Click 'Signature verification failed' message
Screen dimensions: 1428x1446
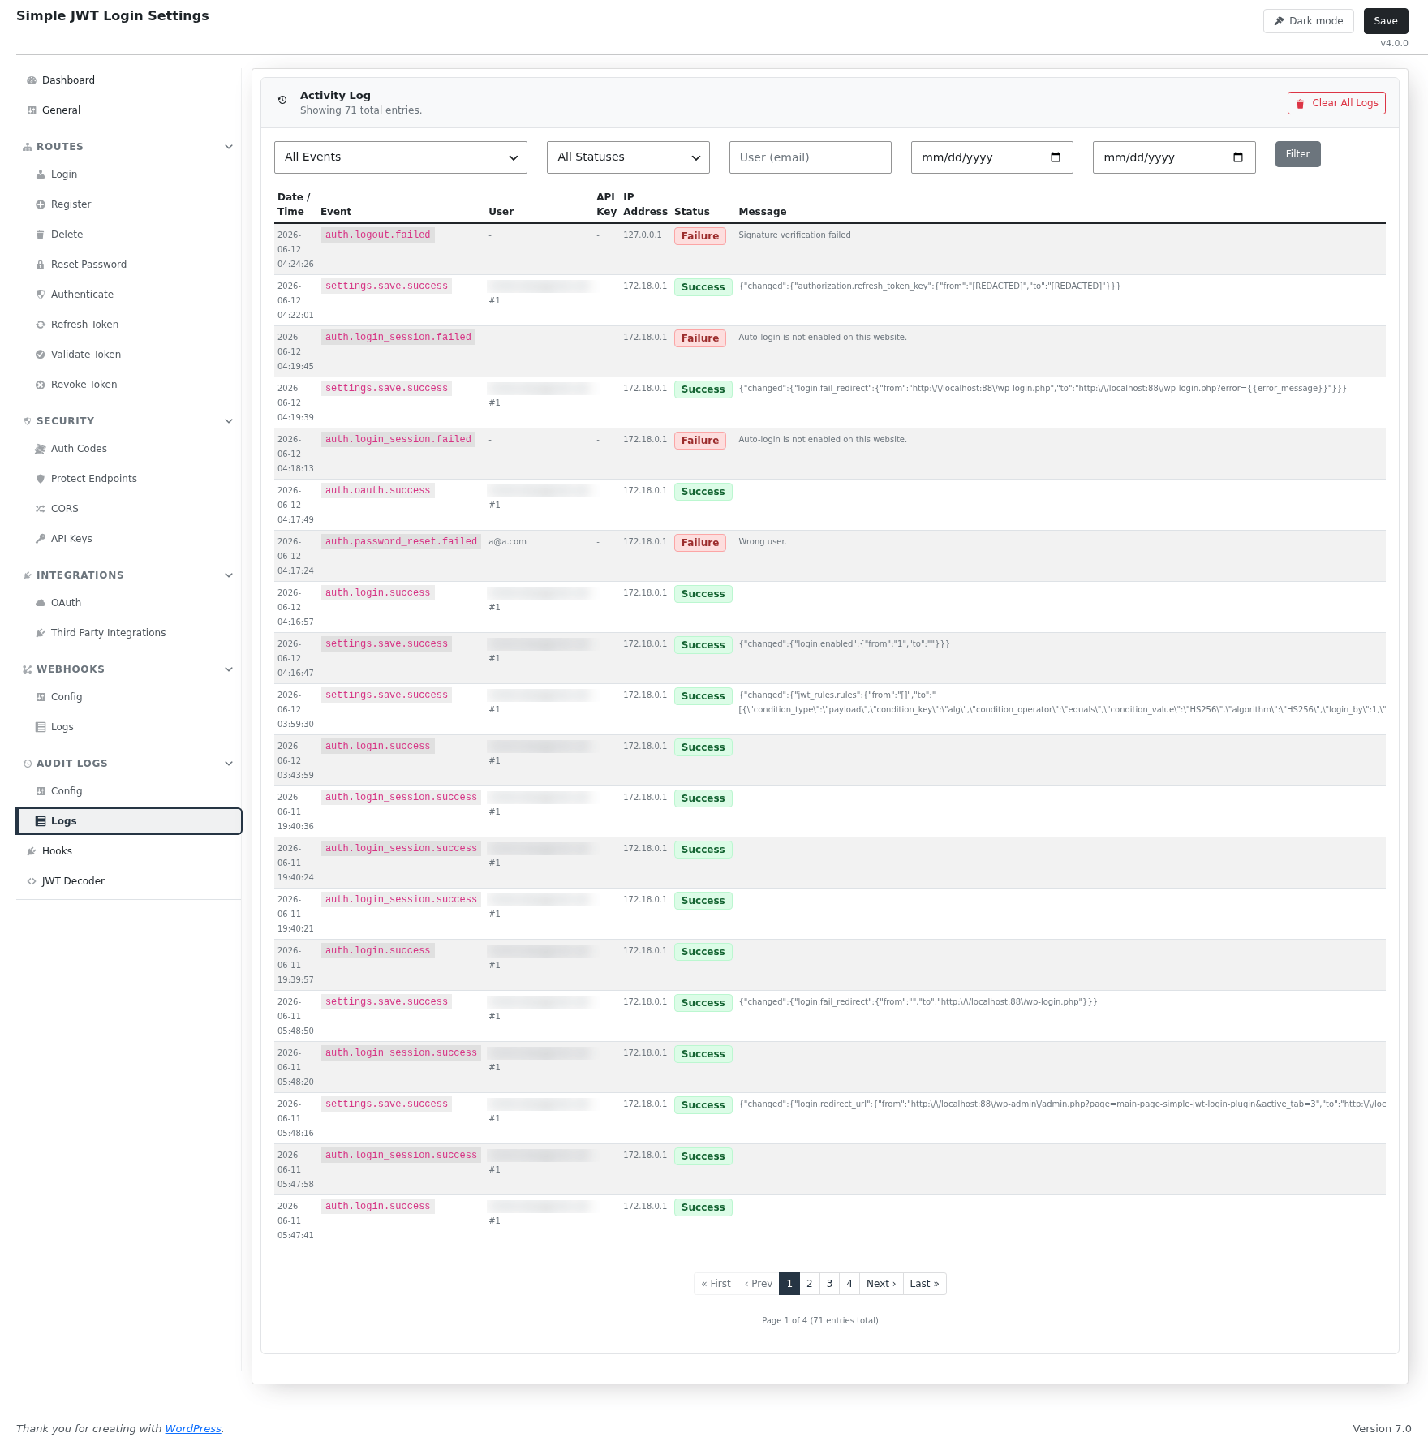click(x=794, y=235)
